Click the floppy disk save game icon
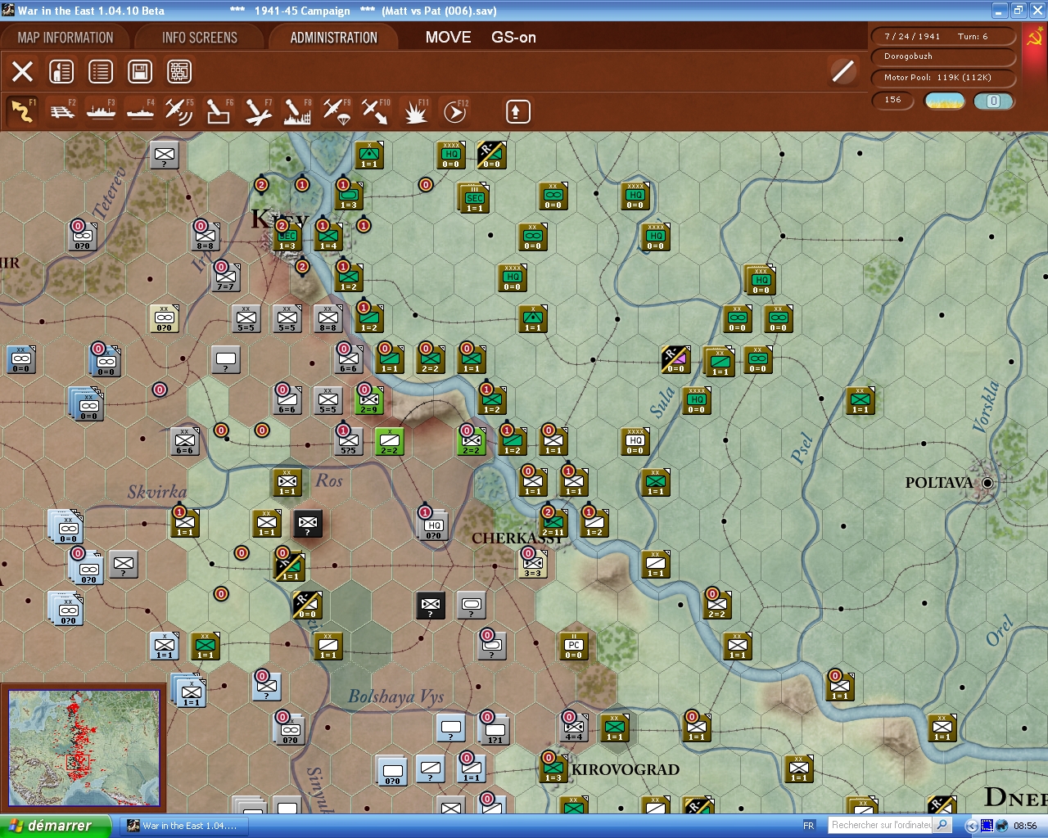Image resolution: width=1048 pixels, height=838 pixels. click(x=140, y=71)
